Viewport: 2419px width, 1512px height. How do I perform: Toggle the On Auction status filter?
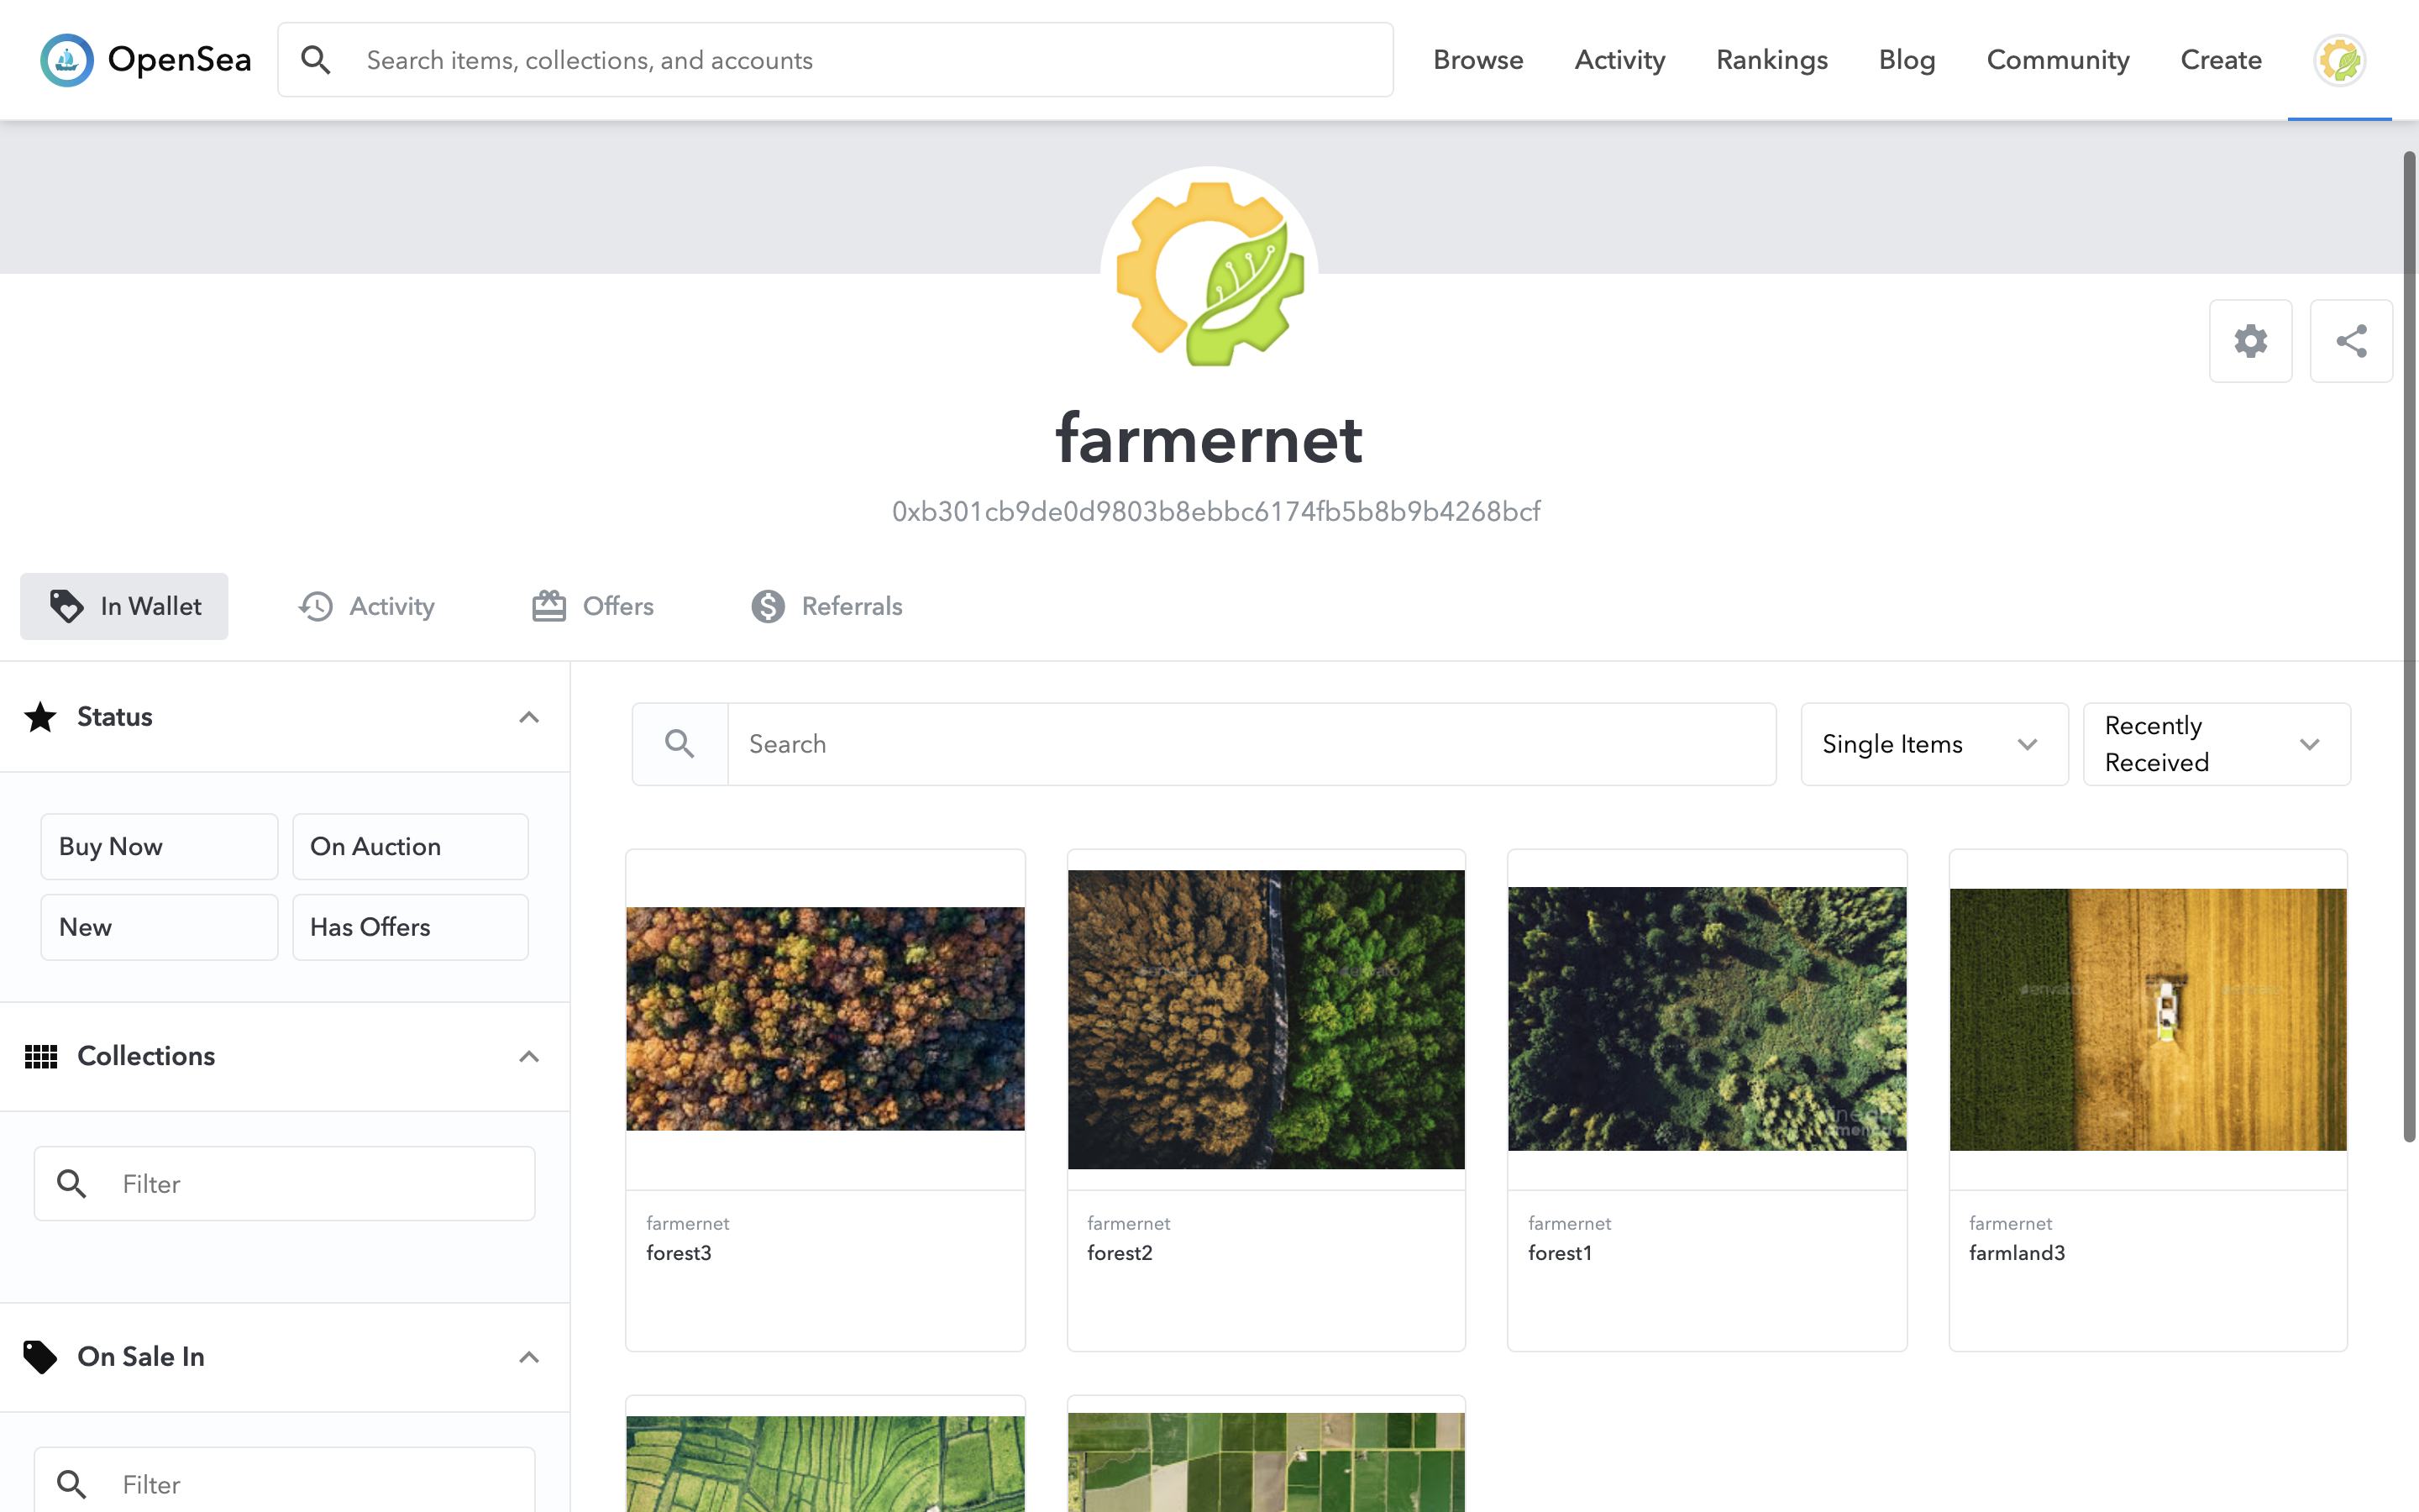[x=409, y=847]
